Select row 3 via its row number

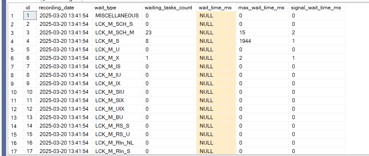click(15, 33)
